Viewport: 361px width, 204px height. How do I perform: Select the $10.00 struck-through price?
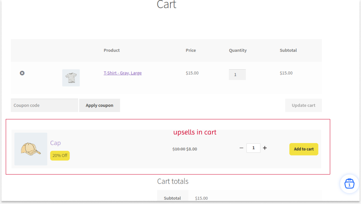click(x=179, y=149)
